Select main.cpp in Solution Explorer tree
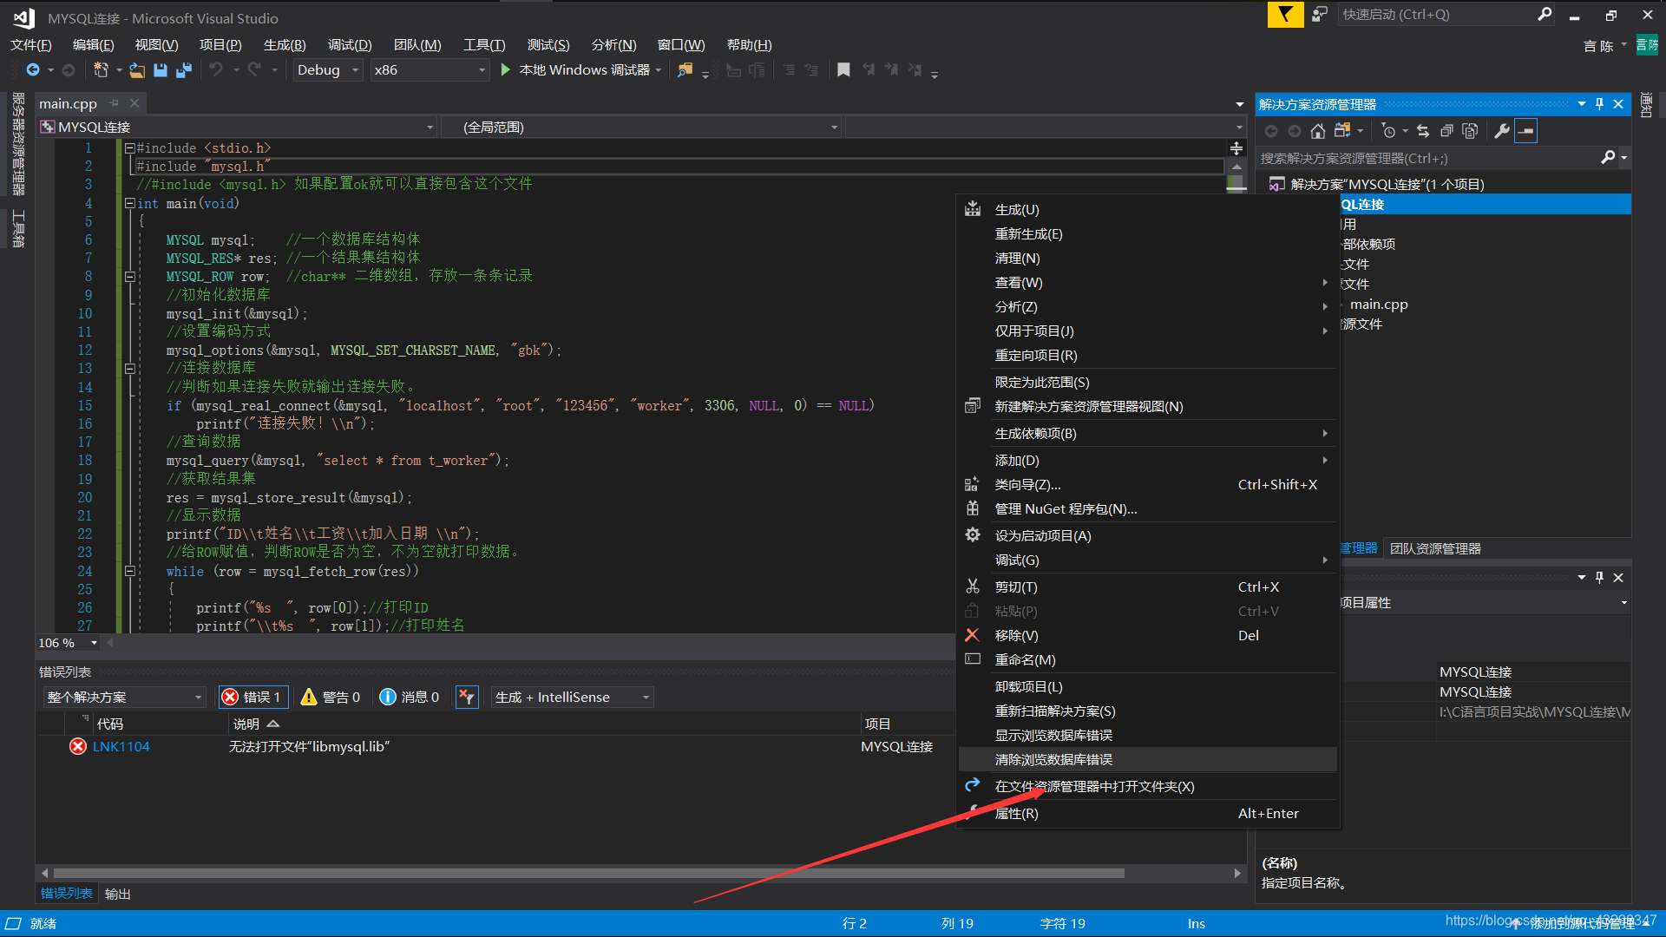 1378,305
